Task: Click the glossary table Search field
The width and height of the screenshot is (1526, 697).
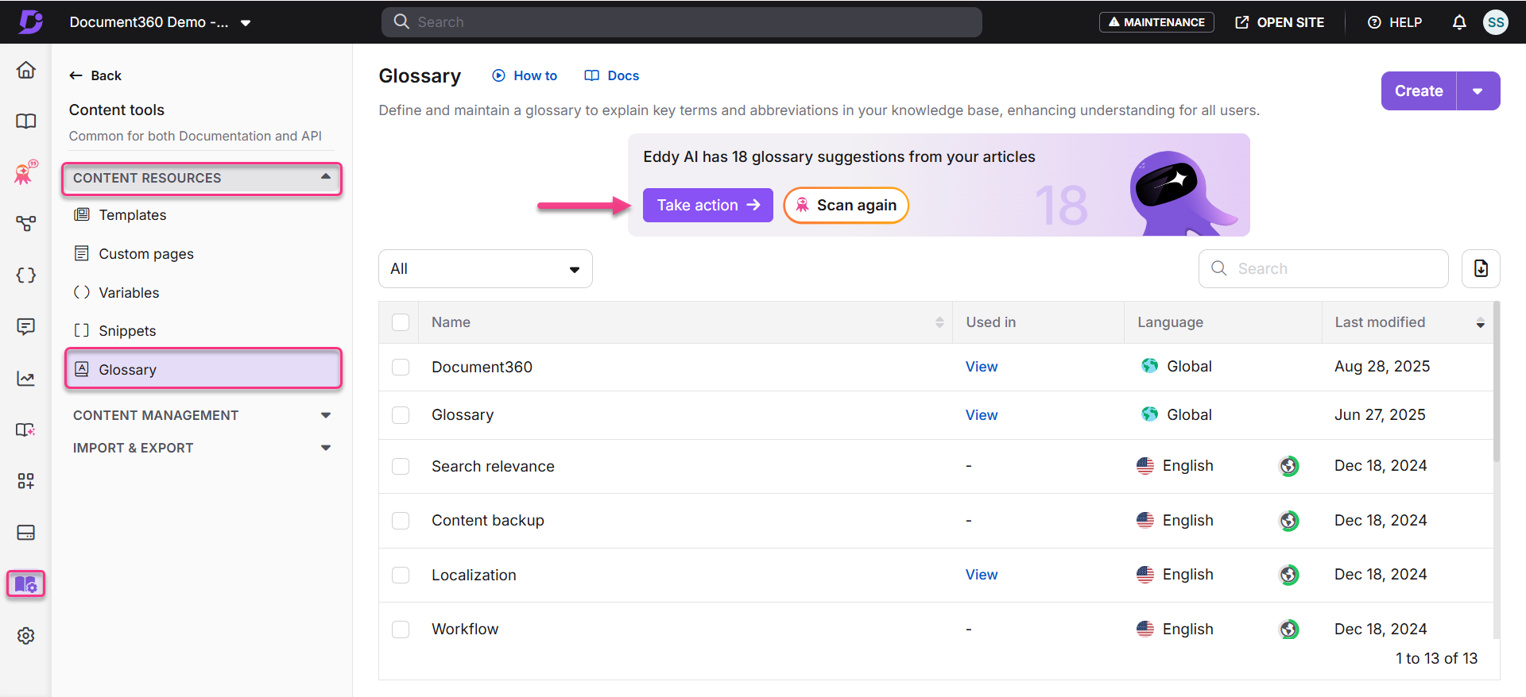Action: point(1323,268)
